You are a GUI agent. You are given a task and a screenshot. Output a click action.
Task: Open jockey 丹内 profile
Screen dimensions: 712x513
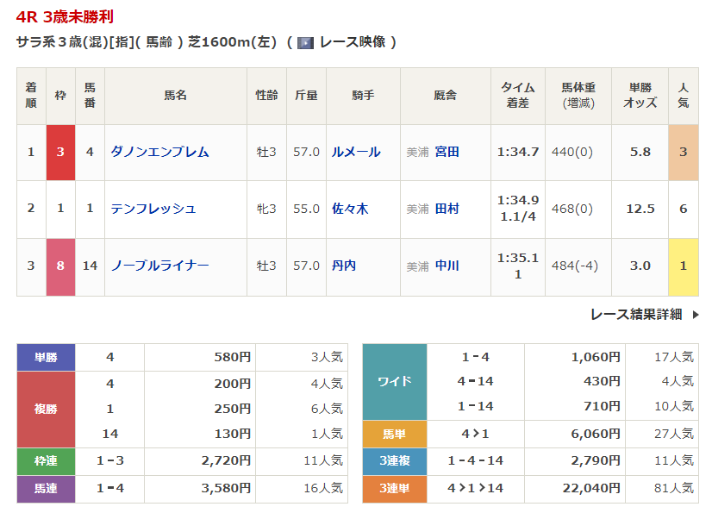(344, 266)
